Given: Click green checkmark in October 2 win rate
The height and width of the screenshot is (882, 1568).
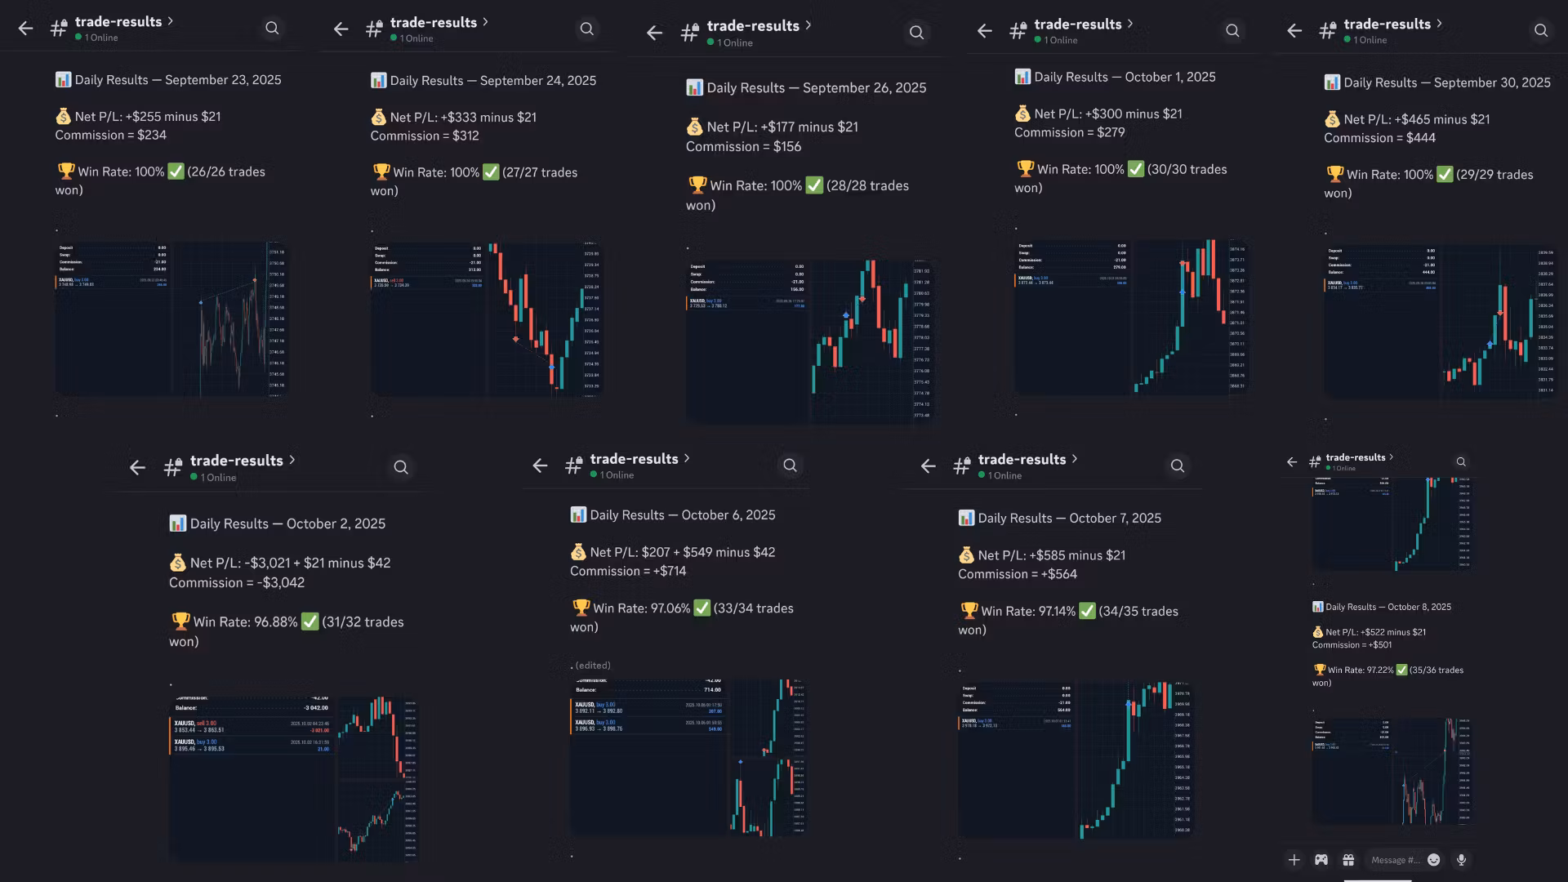Looking at the screenshot, I should point(310,621).
